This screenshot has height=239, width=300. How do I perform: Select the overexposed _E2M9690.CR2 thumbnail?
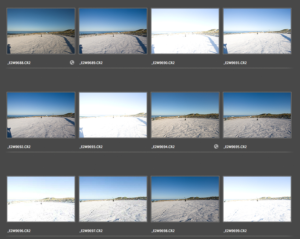[x=185, y=31]
